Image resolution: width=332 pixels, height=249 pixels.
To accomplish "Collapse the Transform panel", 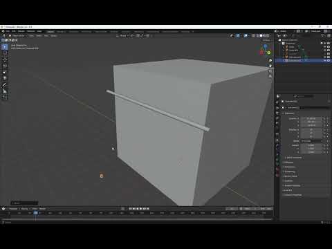I will pyautogui.click(x=289, y=113).
